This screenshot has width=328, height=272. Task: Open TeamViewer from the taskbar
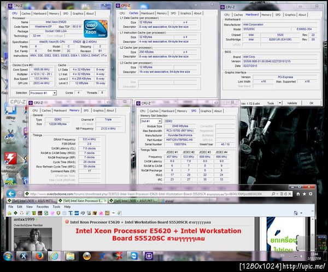134,256
